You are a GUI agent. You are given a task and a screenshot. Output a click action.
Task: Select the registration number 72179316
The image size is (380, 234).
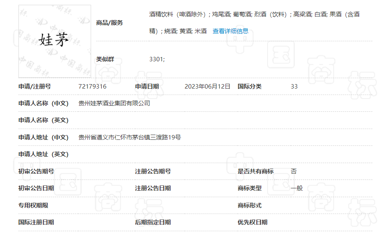pos(92,87)
